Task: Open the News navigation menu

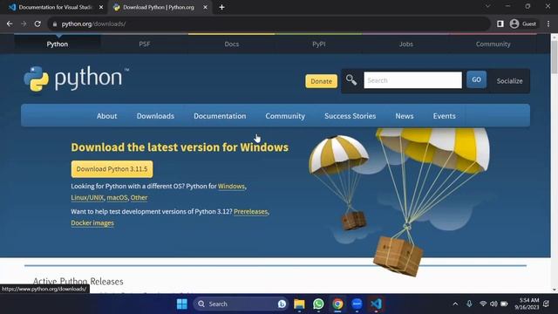Action: (x=405, y=116)
